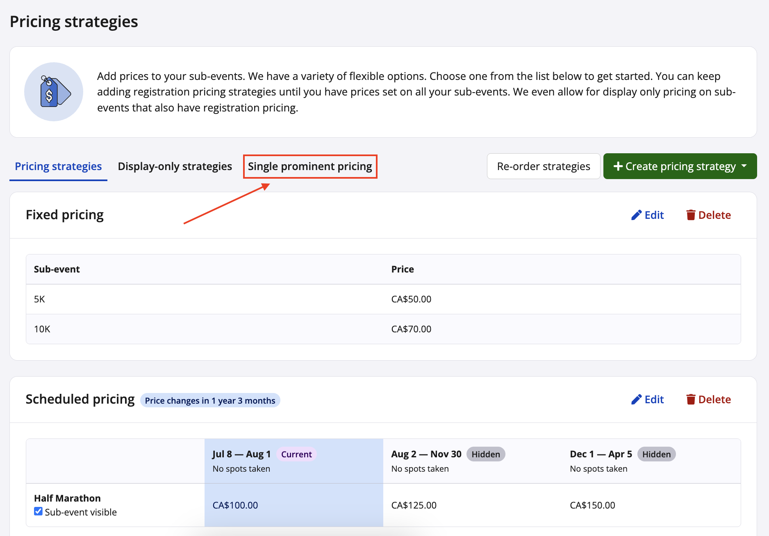The image size is (769, 536).
Task: Click the Current badge on Jul 8 period
Action: point(296,454)
